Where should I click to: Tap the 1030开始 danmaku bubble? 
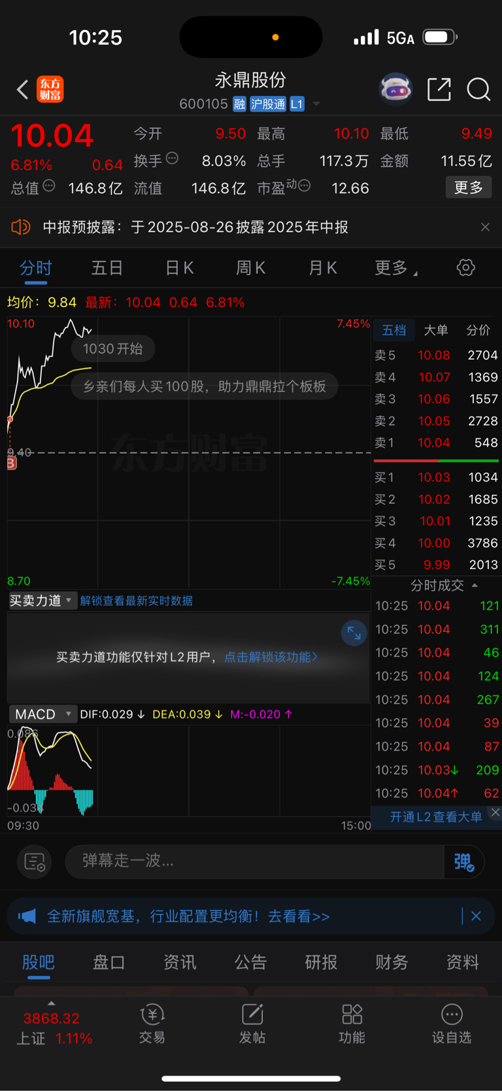point(113,348)
